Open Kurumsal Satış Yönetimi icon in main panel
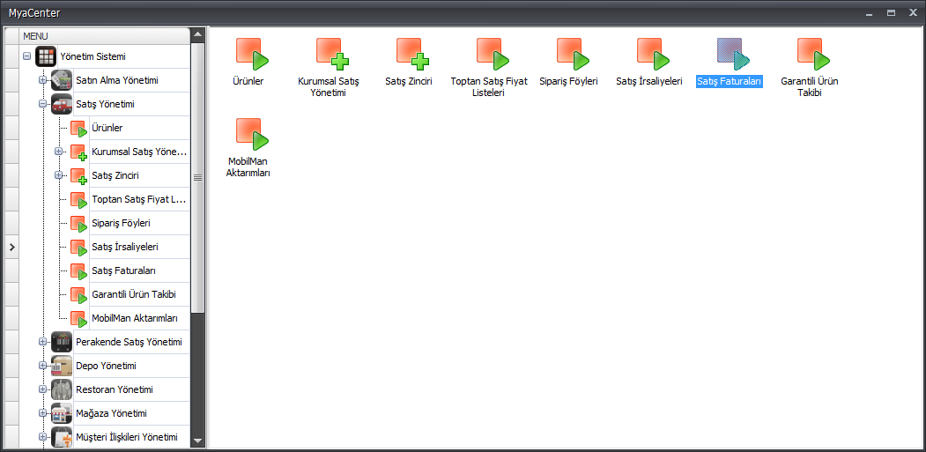 coord(331,55)
